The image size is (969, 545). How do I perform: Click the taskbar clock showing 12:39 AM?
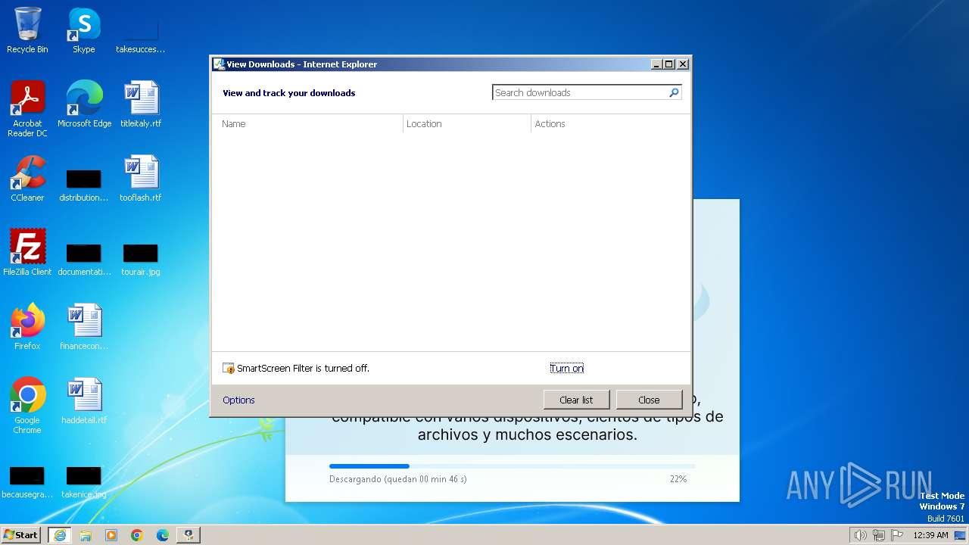(x=931, y=535)
